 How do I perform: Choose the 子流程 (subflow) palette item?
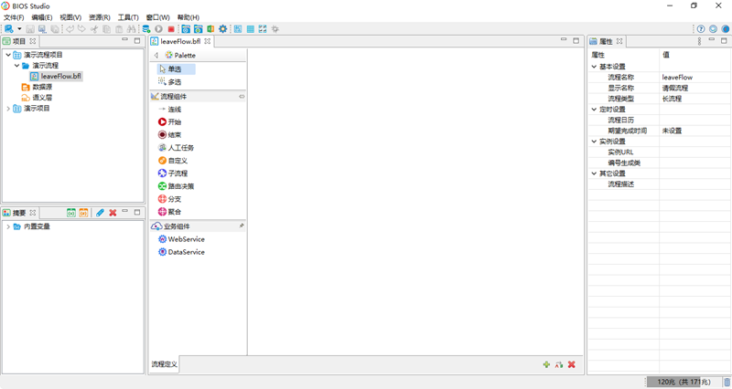[177, 173]
